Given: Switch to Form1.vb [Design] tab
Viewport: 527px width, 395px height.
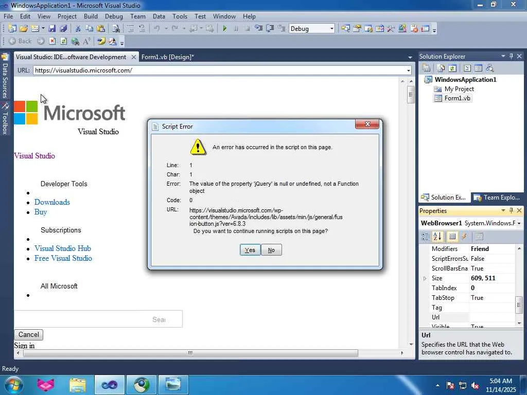Looking at the screenshot, I should (167, 57).
